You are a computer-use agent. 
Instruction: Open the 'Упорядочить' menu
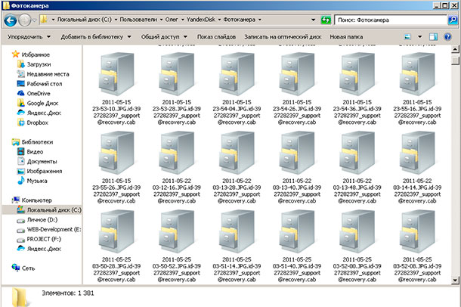(29, 37)
